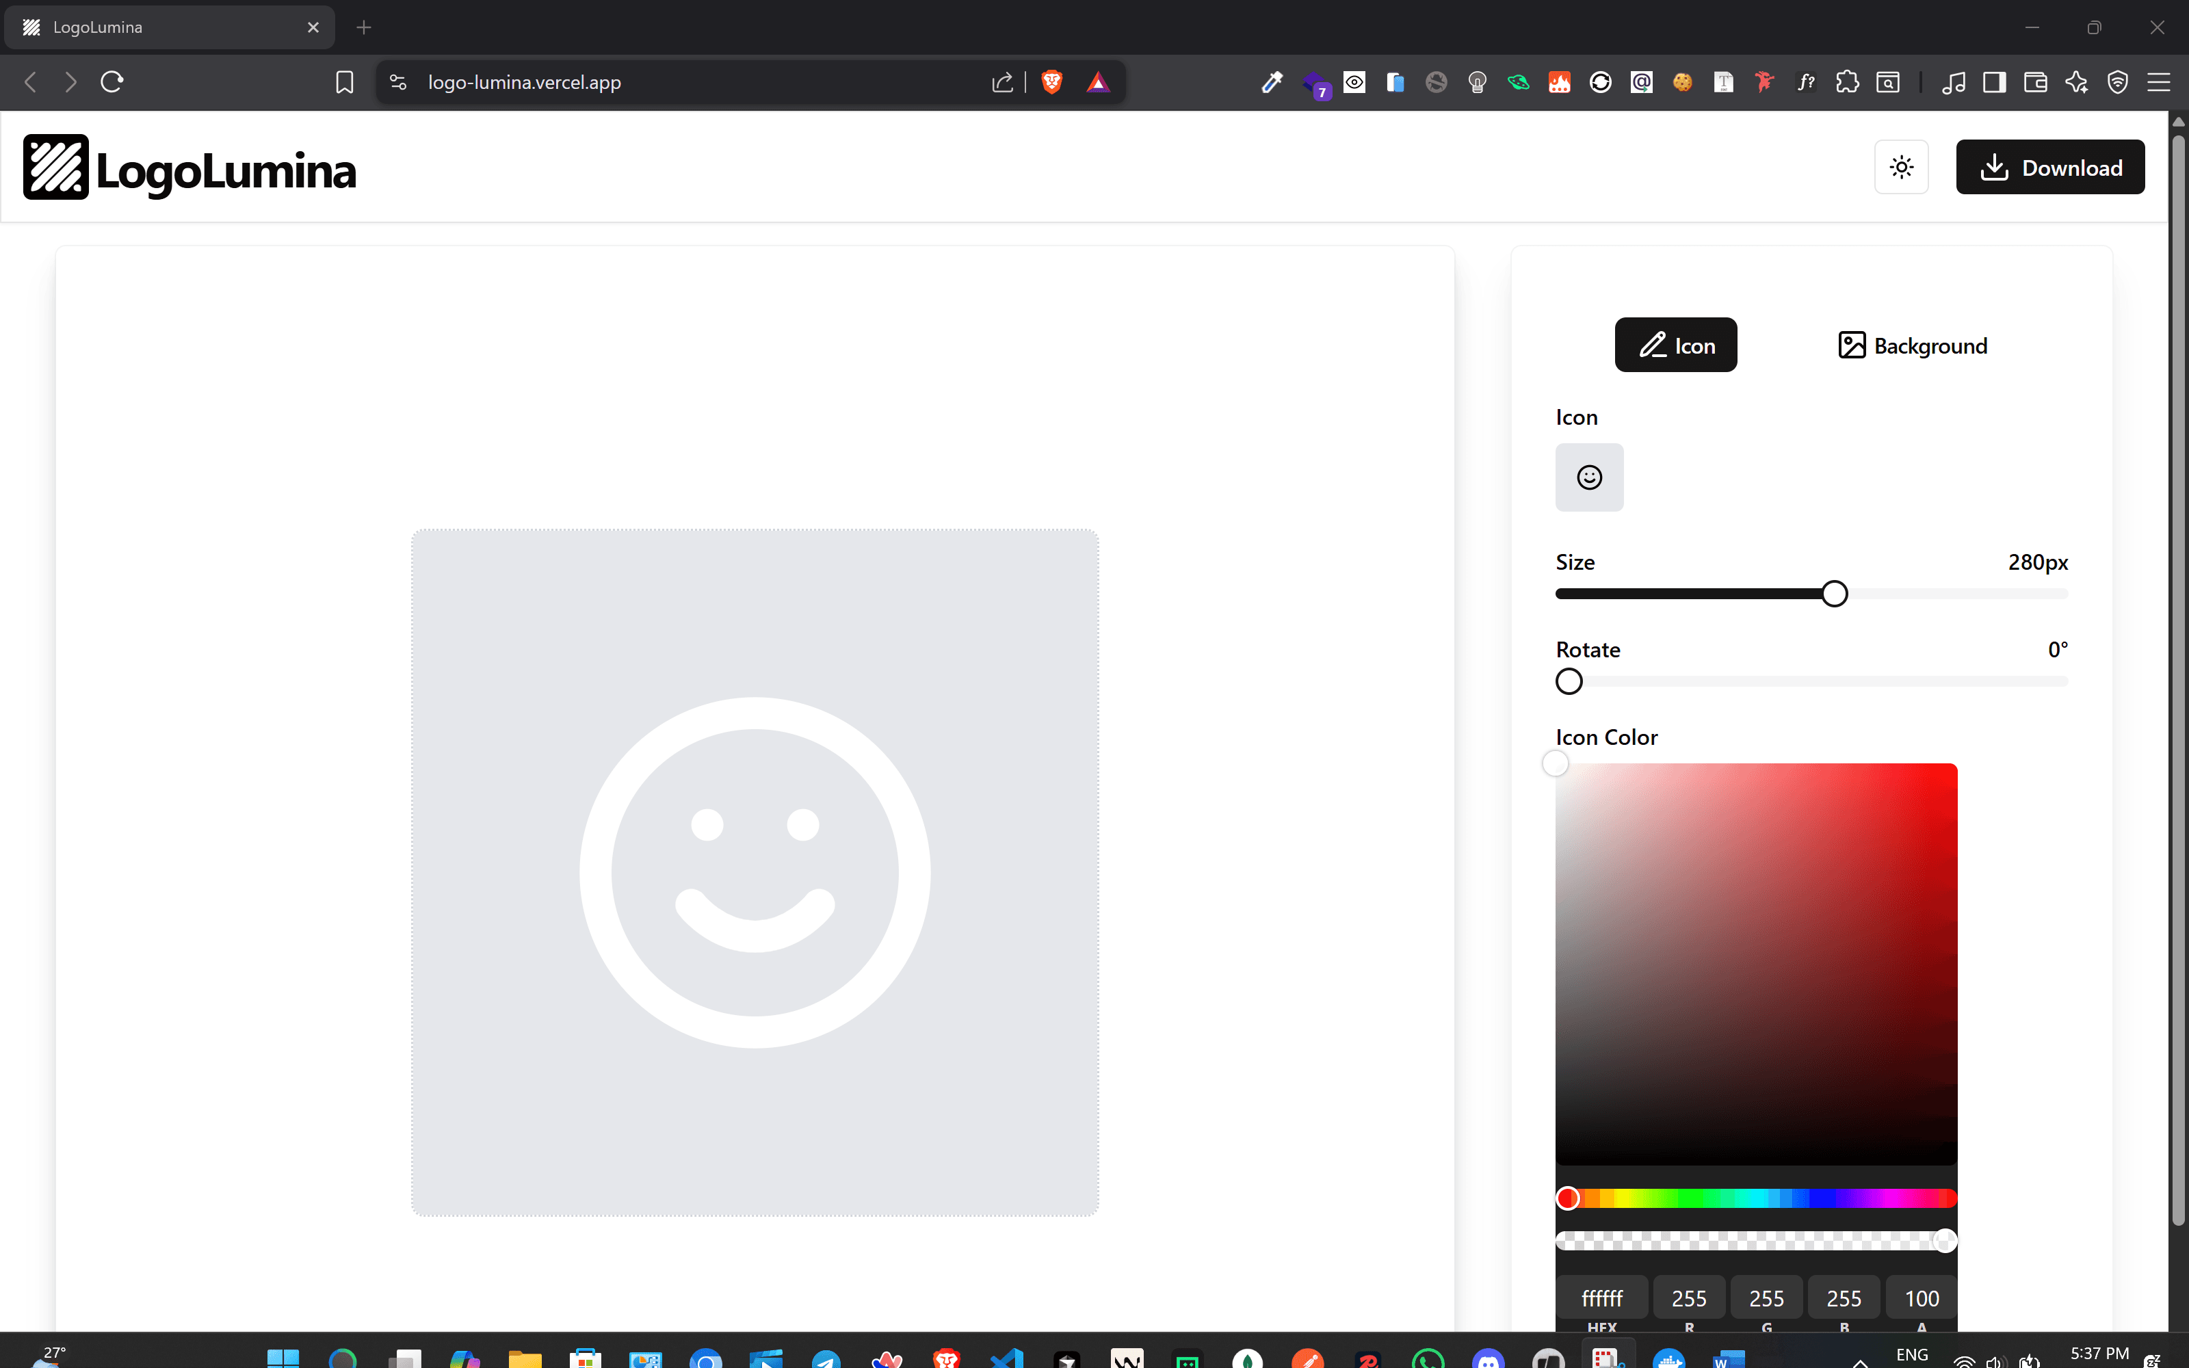Go forward in browser history
This screenshot has width=2189, height=1368.
[70, 82]
